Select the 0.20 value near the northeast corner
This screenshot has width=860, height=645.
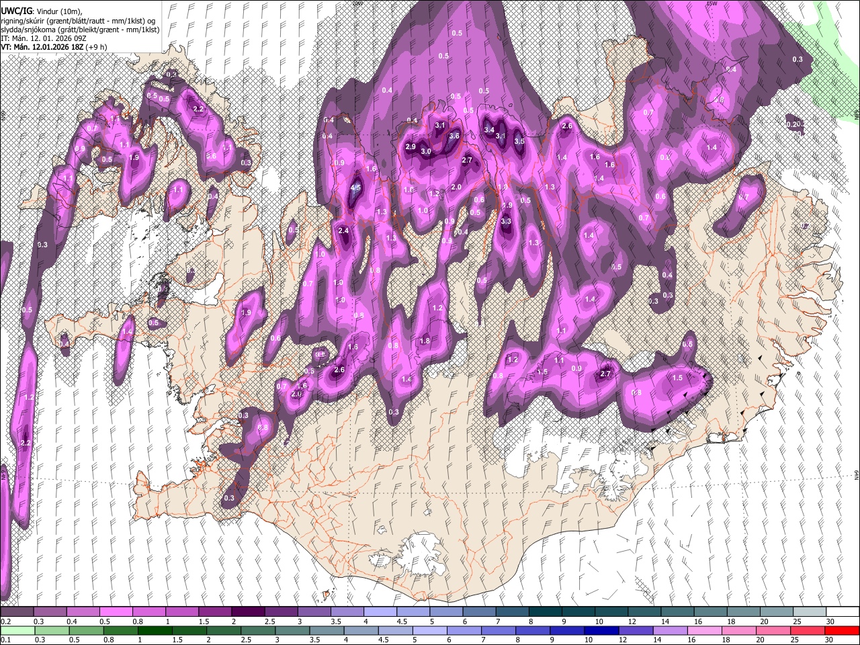point(794,124)
